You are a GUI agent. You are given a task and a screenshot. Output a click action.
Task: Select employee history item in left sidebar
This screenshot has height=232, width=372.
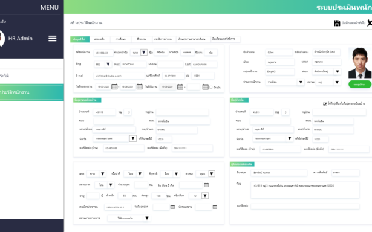tap(31, 92)
